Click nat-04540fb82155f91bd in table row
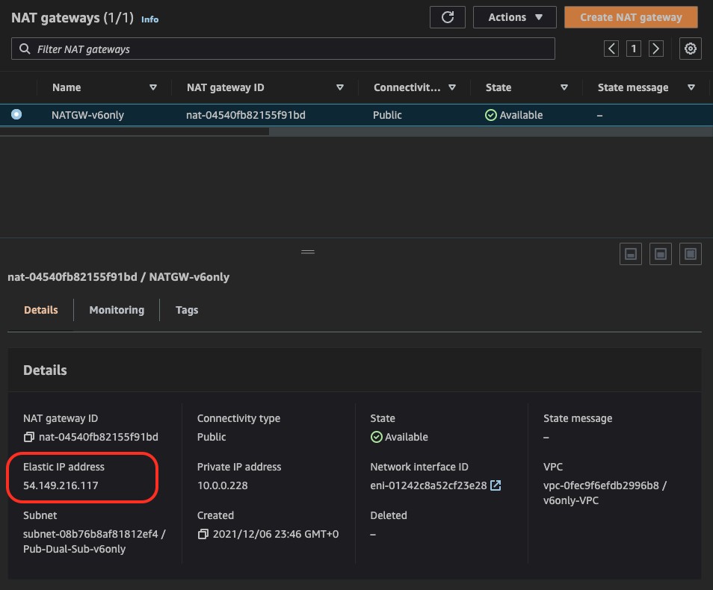 tap(246, 115)
